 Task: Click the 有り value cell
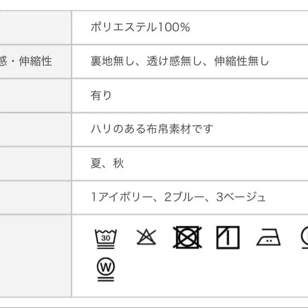click(x=101, y=96)
